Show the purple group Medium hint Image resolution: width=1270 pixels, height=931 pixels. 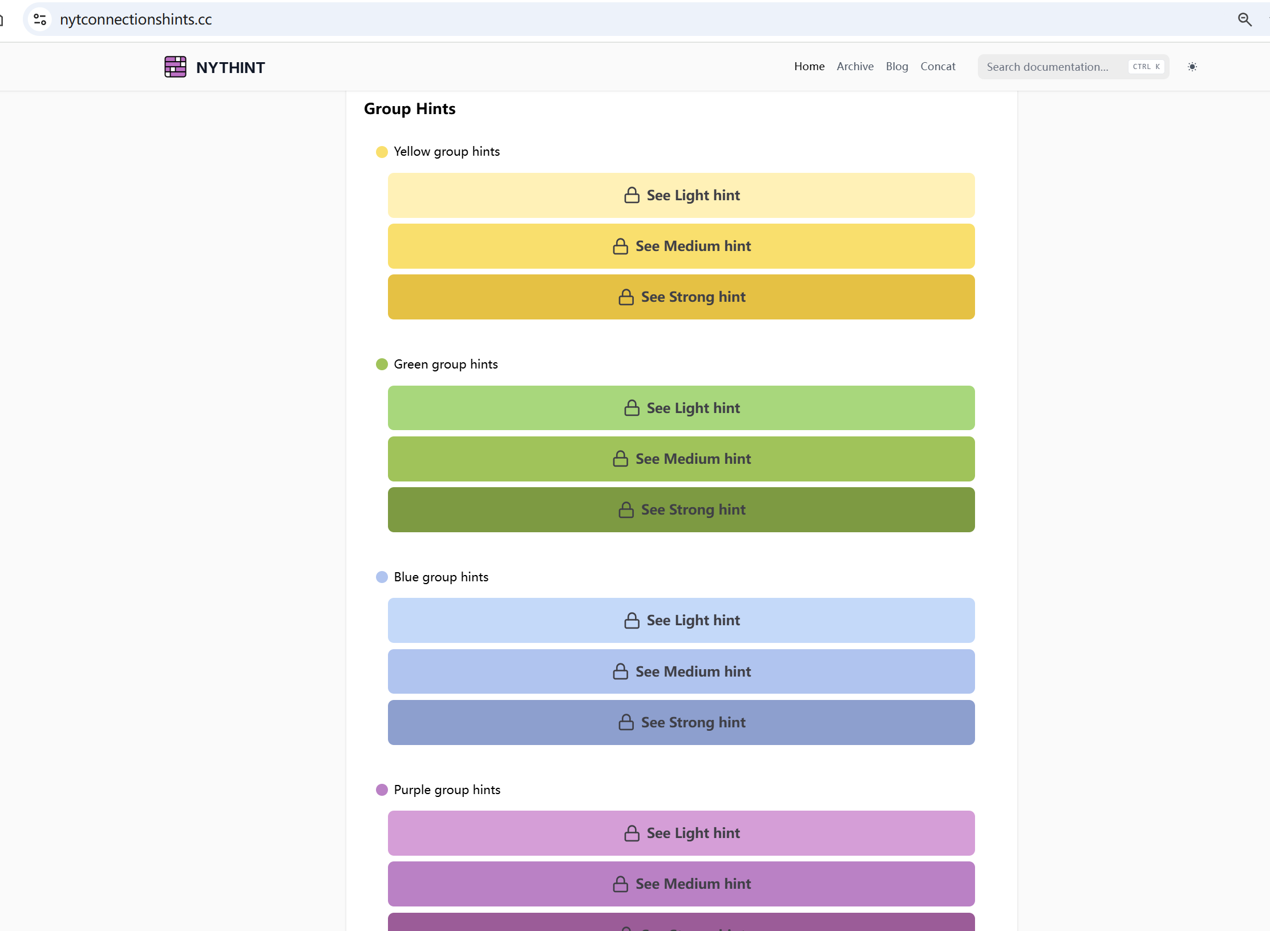click(x=681, y=884)
